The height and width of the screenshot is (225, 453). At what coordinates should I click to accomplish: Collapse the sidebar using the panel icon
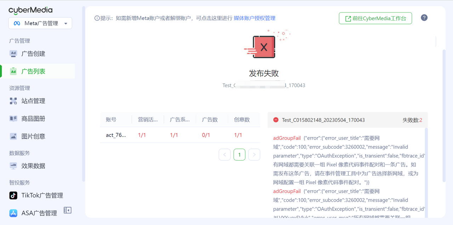(x=67, y=210)
